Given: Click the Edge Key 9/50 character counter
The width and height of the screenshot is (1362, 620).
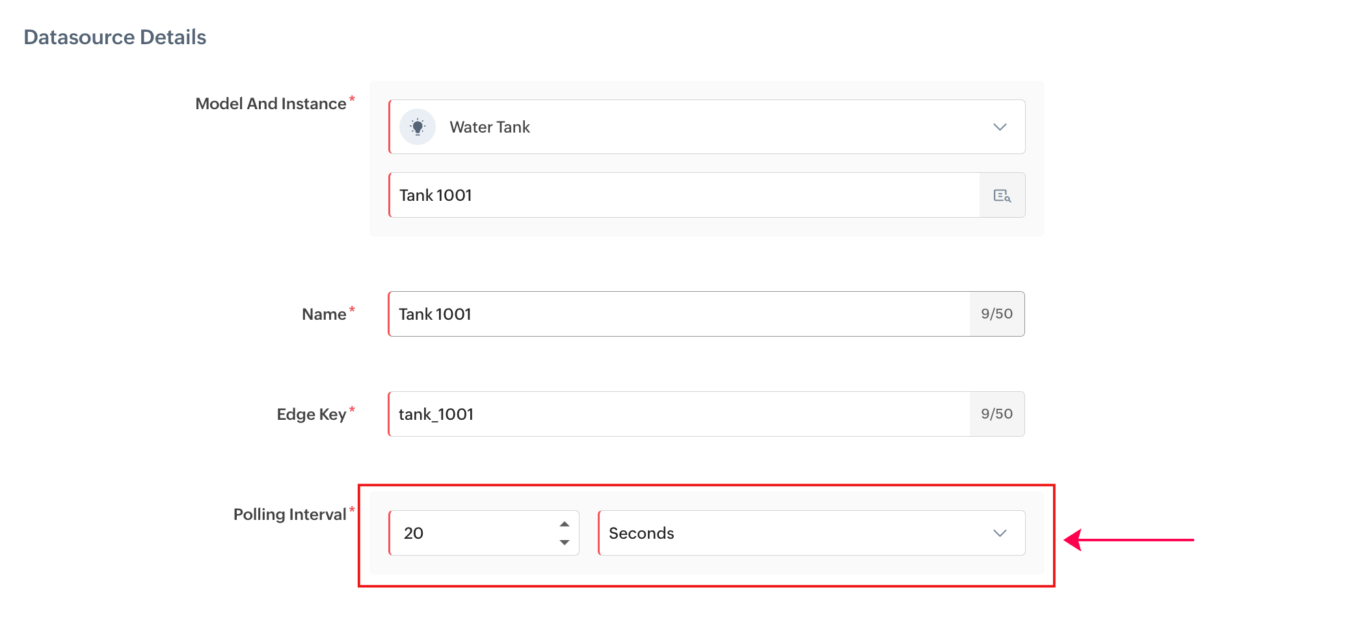Looking at the screenshot, I should pyautogui.click(x=997, y=414).
